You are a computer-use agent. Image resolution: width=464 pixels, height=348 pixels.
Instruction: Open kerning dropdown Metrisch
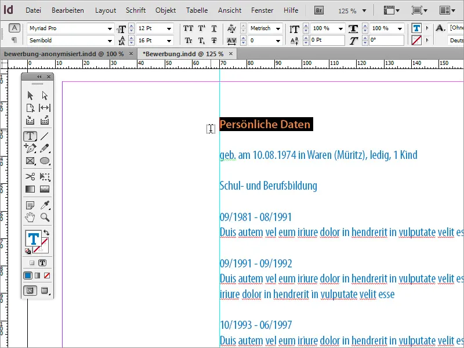click(x=278, y=28)
